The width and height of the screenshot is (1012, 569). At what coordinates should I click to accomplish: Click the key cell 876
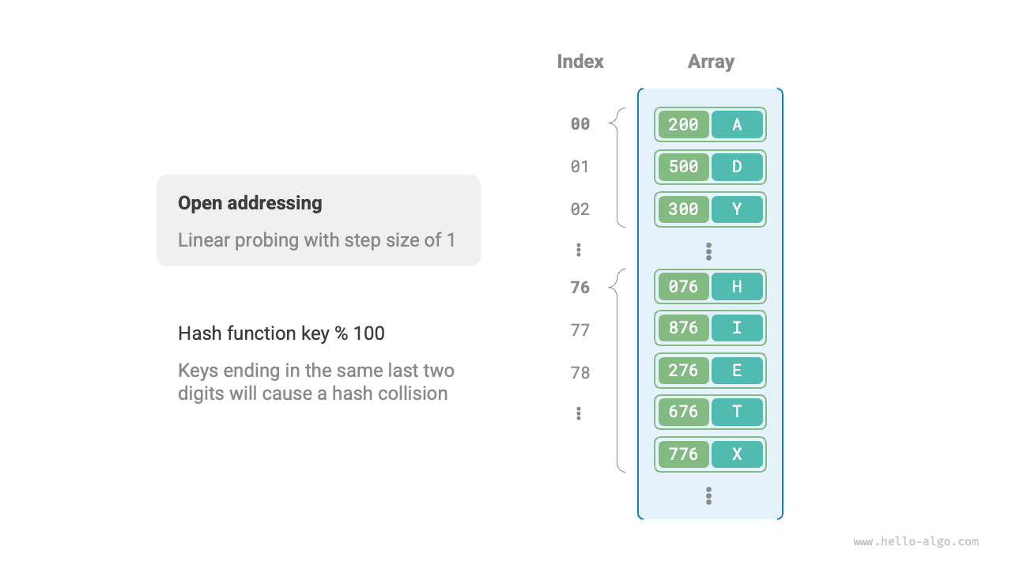point(683,328)
